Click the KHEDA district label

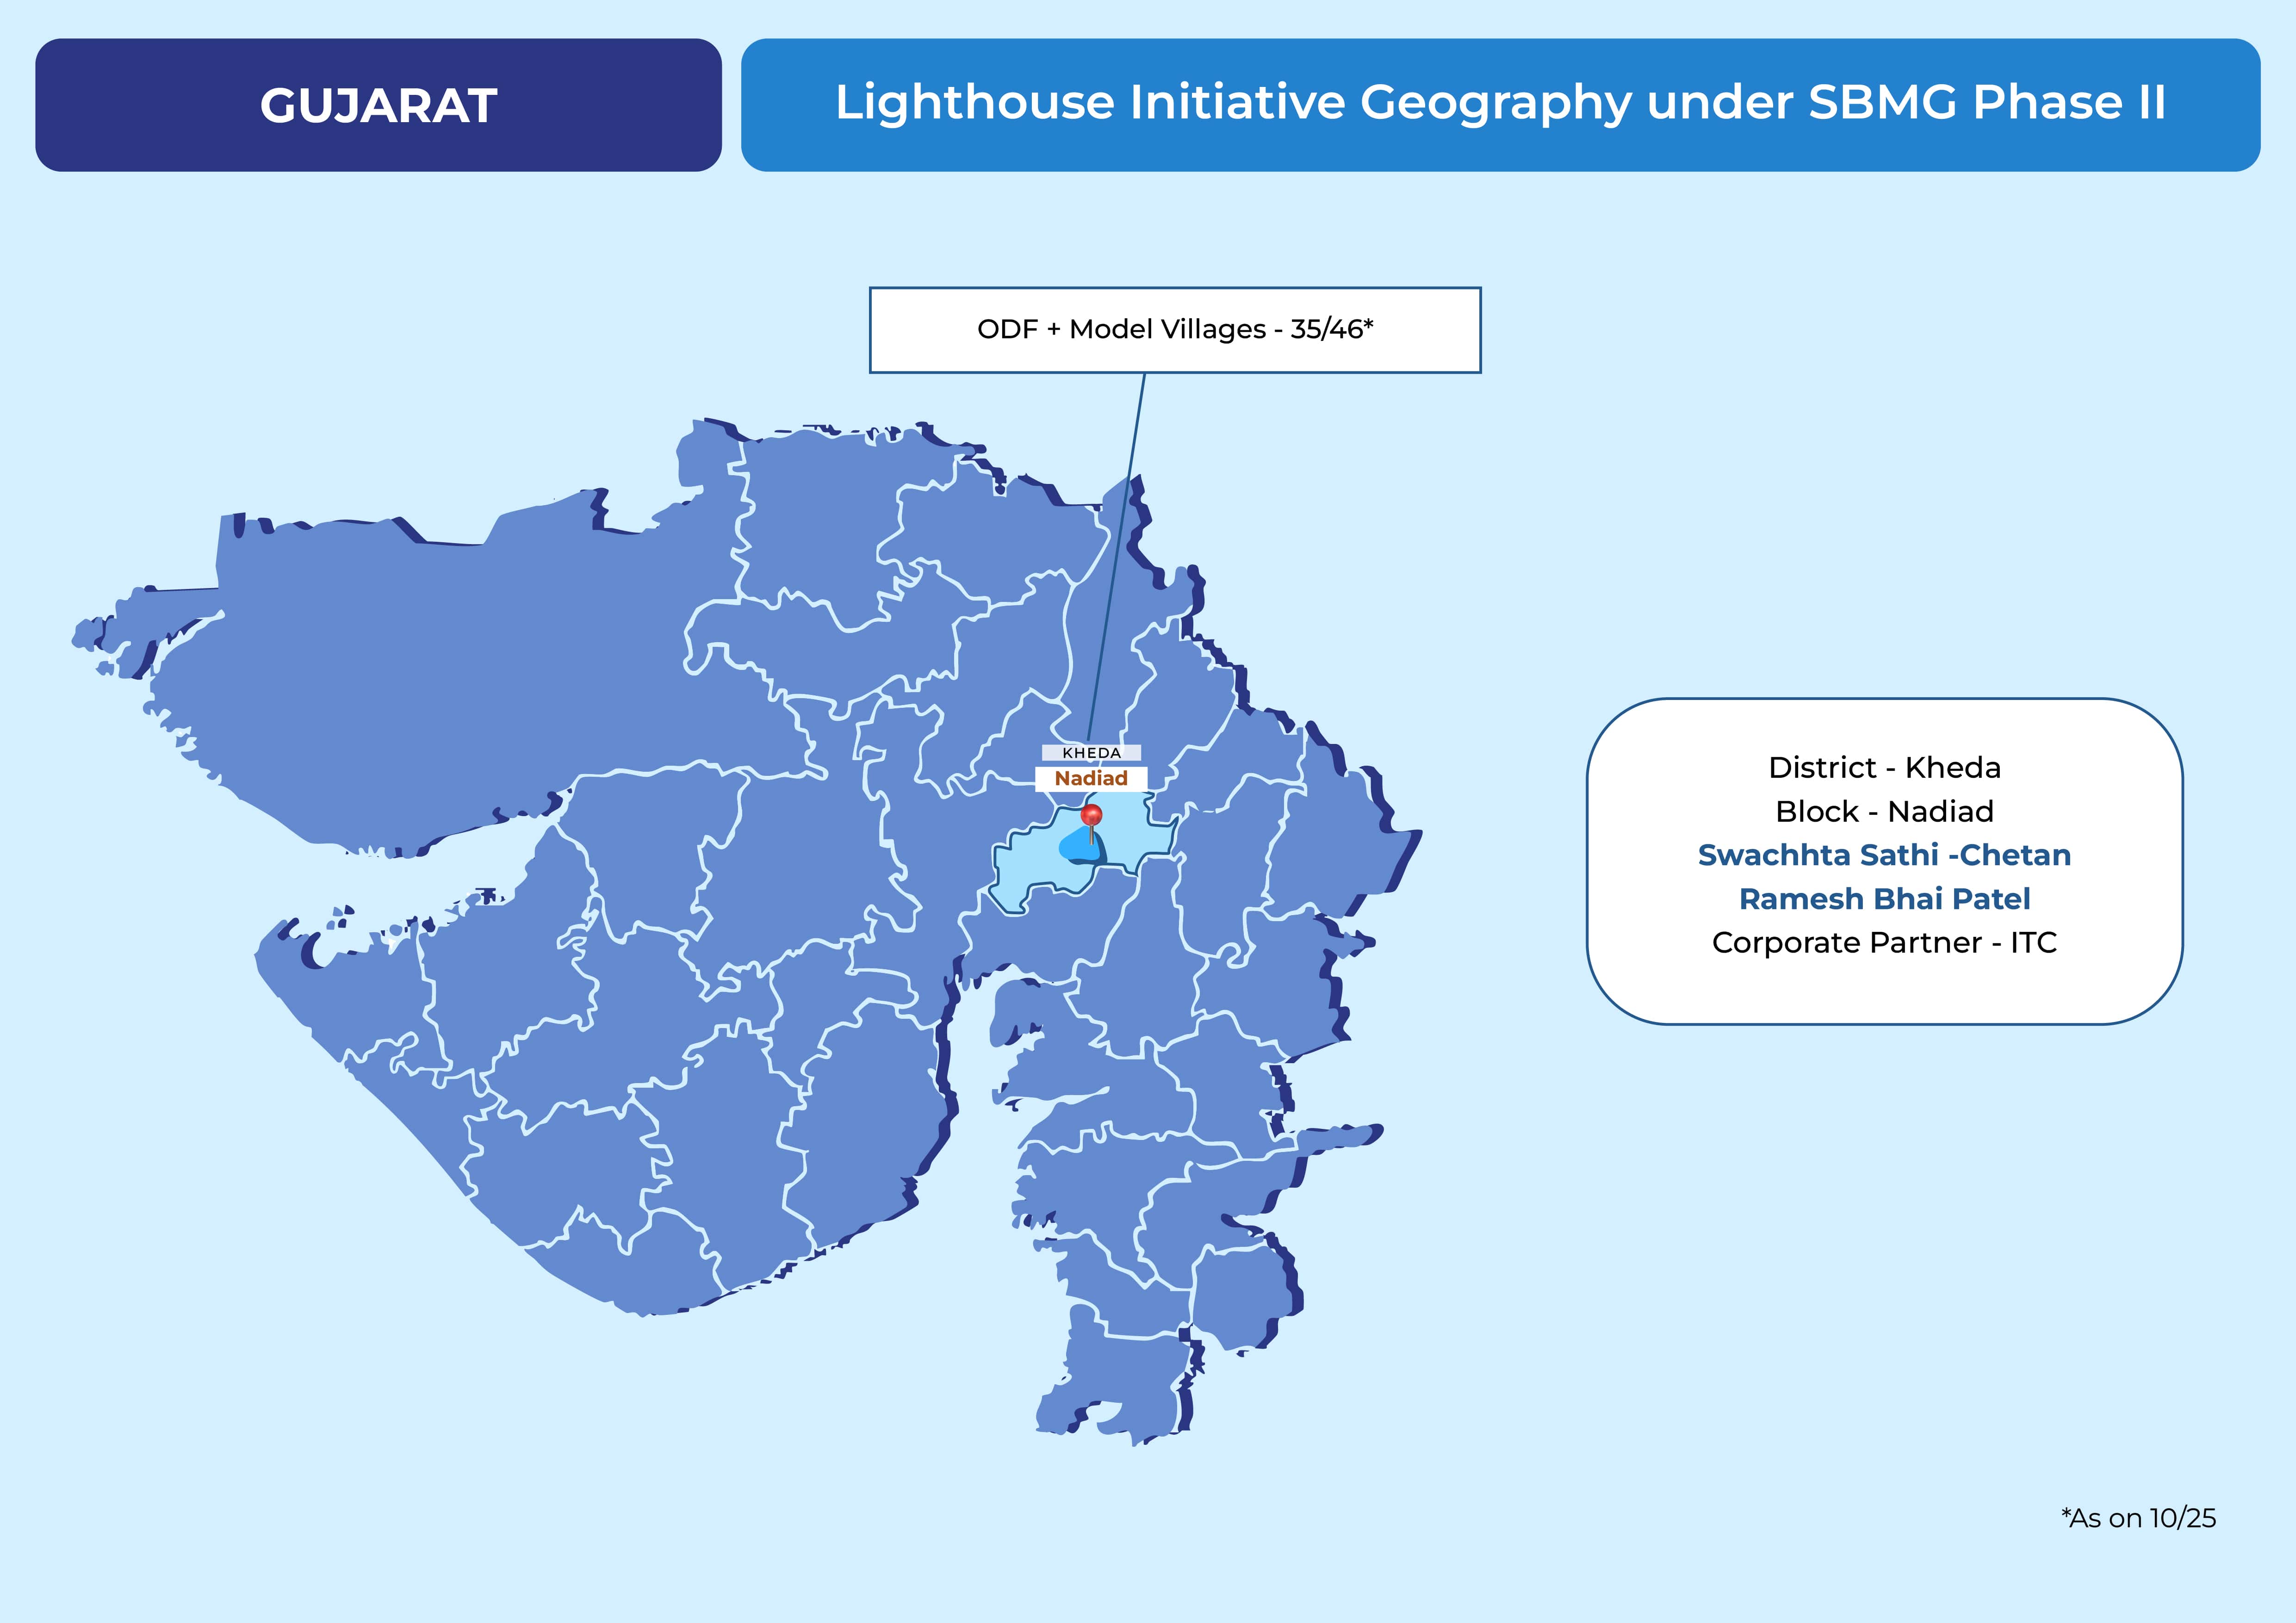coord(1091,753)
